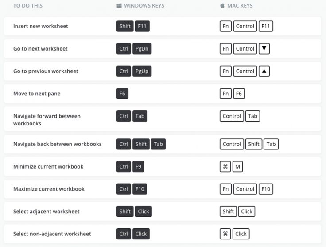The height and width of the screenshot is (247, 326).
Task: Click dark F9 key in Minimize row
Action: 138,166
